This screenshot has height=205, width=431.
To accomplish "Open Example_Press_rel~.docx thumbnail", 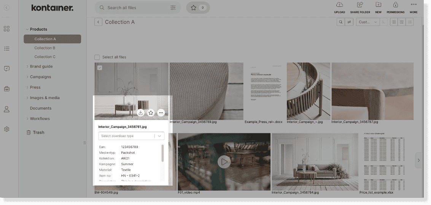I will pos(265,91).
